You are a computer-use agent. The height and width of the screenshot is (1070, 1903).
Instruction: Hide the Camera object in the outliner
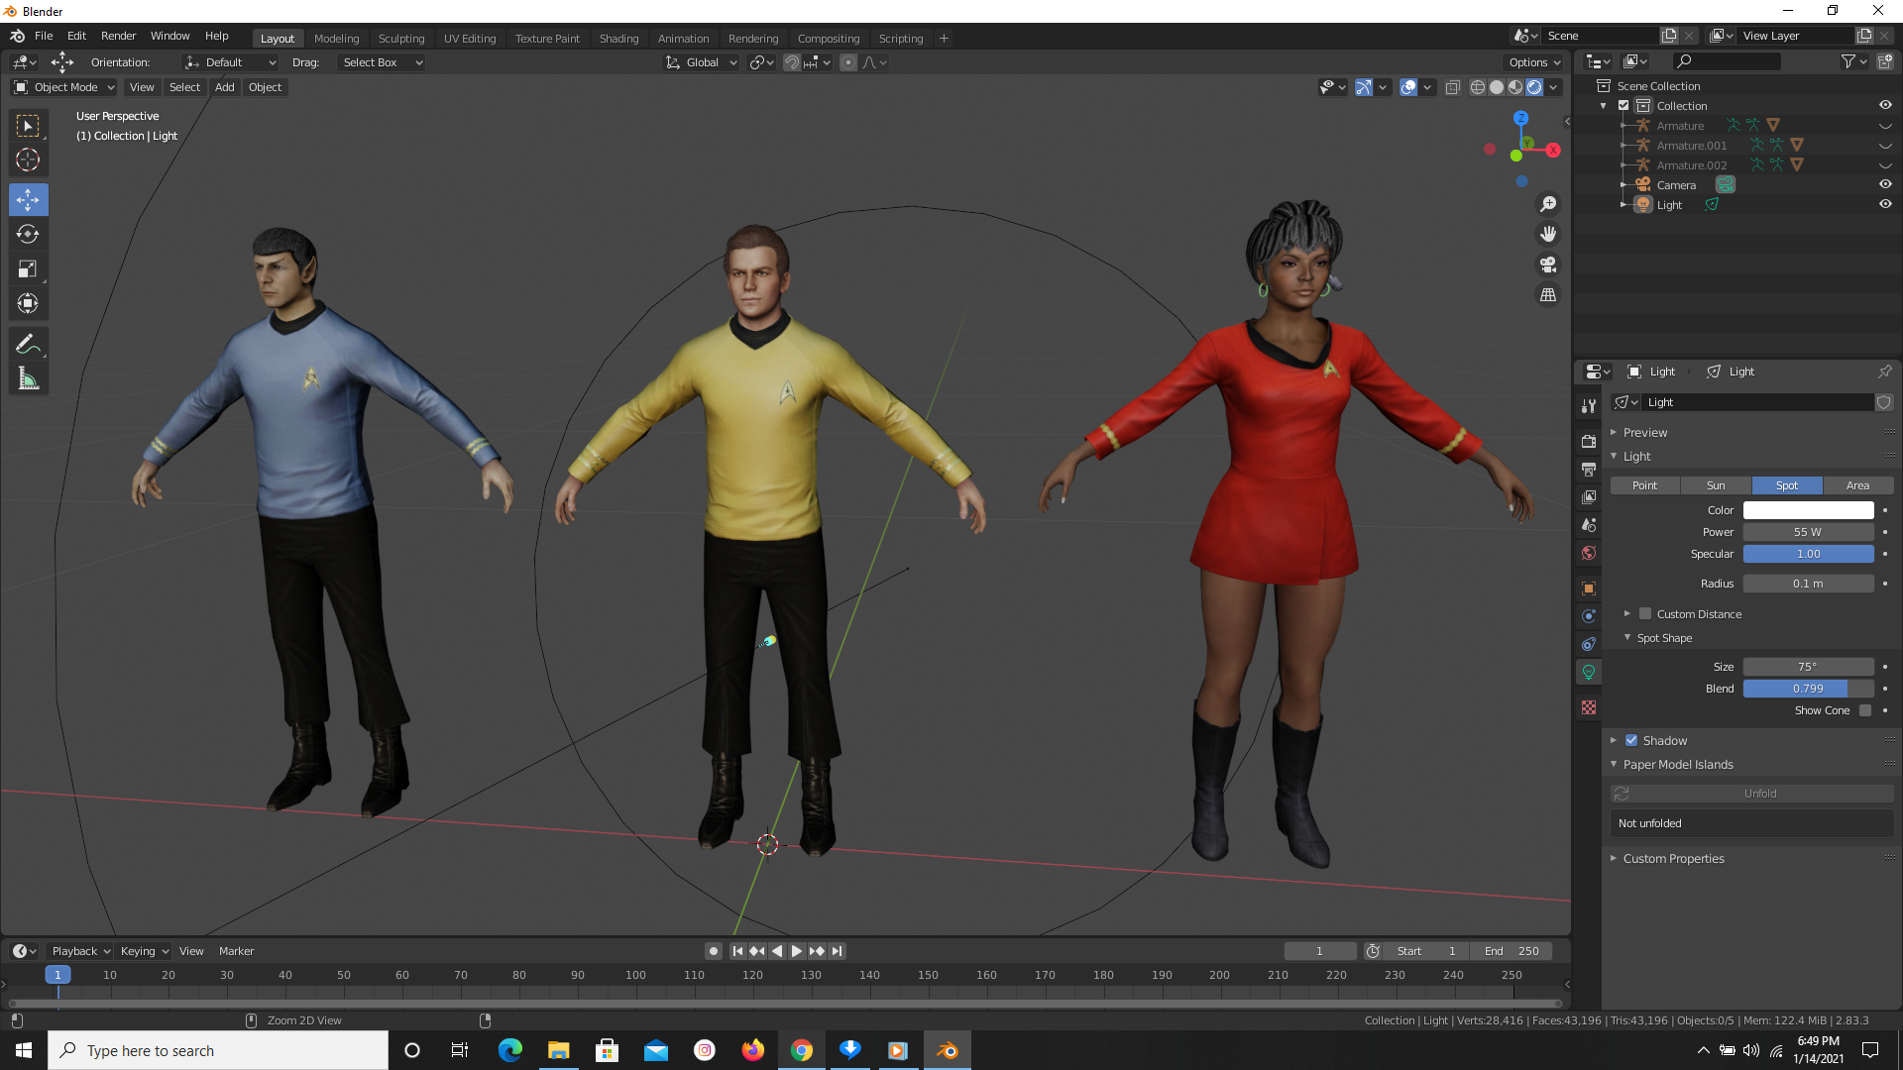point(1886,184)
